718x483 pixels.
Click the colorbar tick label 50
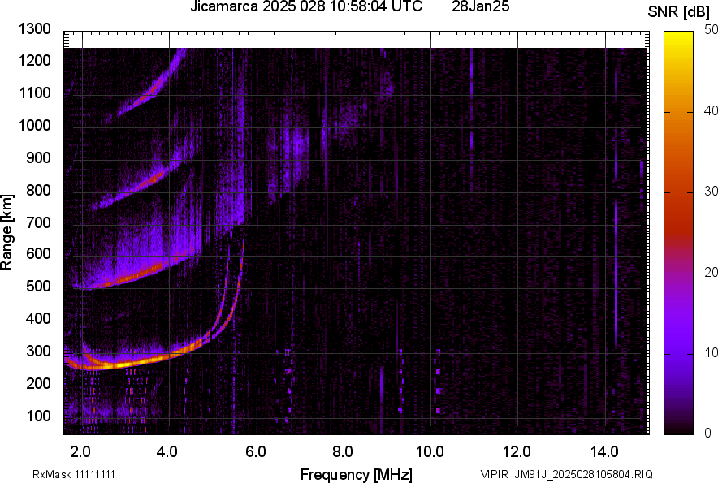712,30
